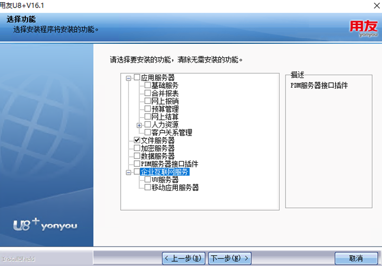Image resolution: width=382 pixels, height=266 pixels.
Task: Expand the 人力资源 tree node
Action: pos(139,125)
